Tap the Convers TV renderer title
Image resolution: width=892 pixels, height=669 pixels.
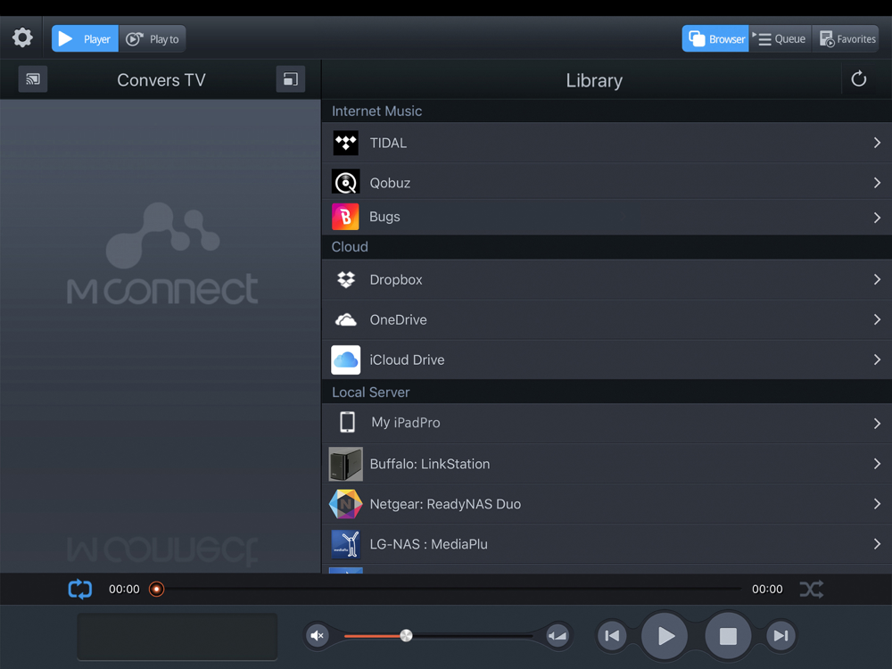point(161,79)
